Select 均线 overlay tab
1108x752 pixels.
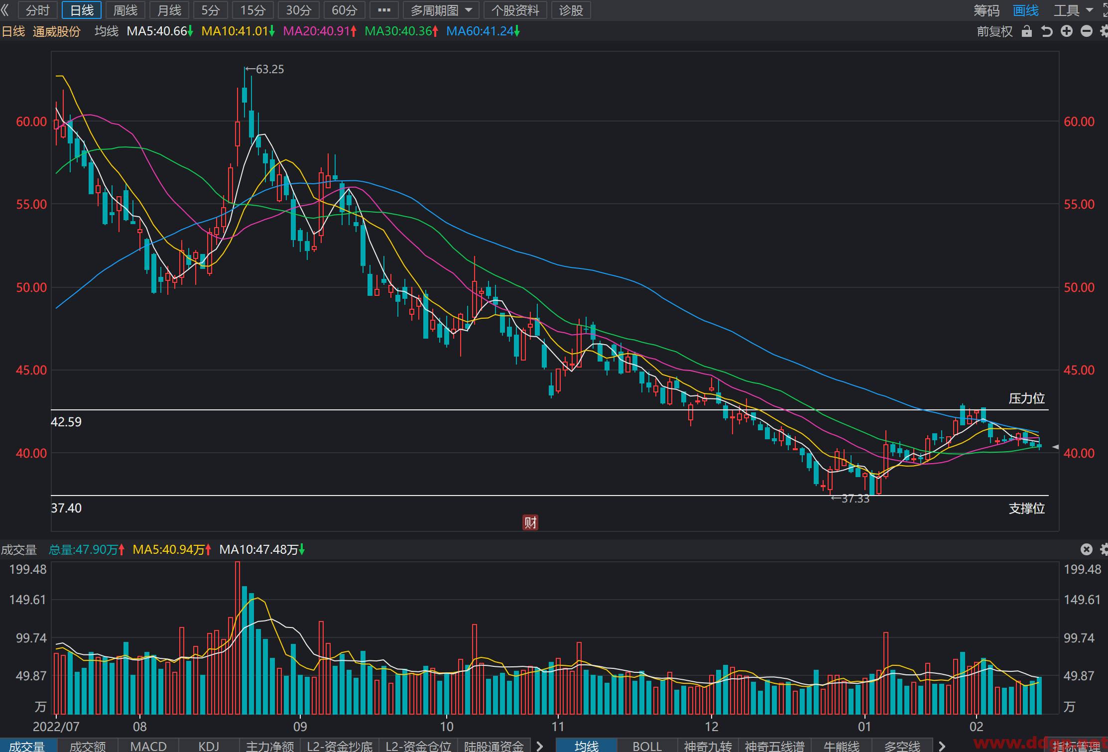(x=586, y=746)
